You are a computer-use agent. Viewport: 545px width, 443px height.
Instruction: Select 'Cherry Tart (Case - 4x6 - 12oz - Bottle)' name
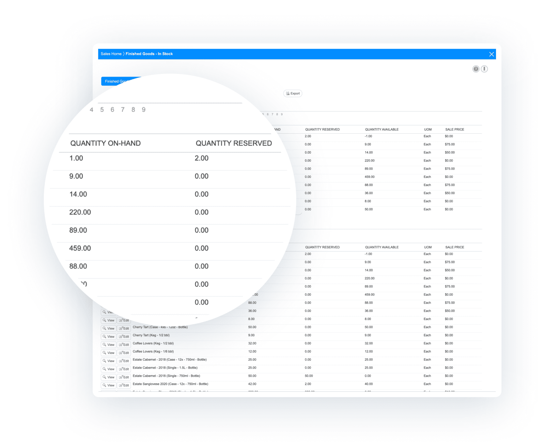point(160,327)
